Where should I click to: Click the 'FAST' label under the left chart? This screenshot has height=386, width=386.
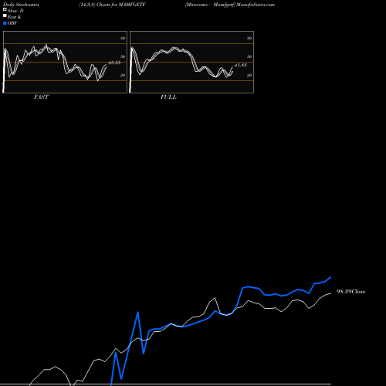(41, 97)
